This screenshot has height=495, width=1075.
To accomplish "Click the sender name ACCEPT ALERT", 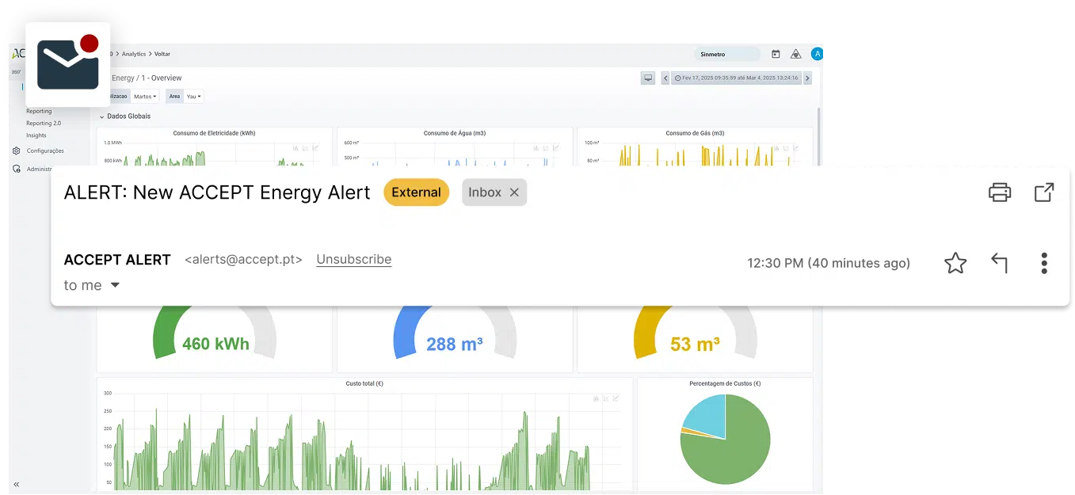I will point(117,260).
